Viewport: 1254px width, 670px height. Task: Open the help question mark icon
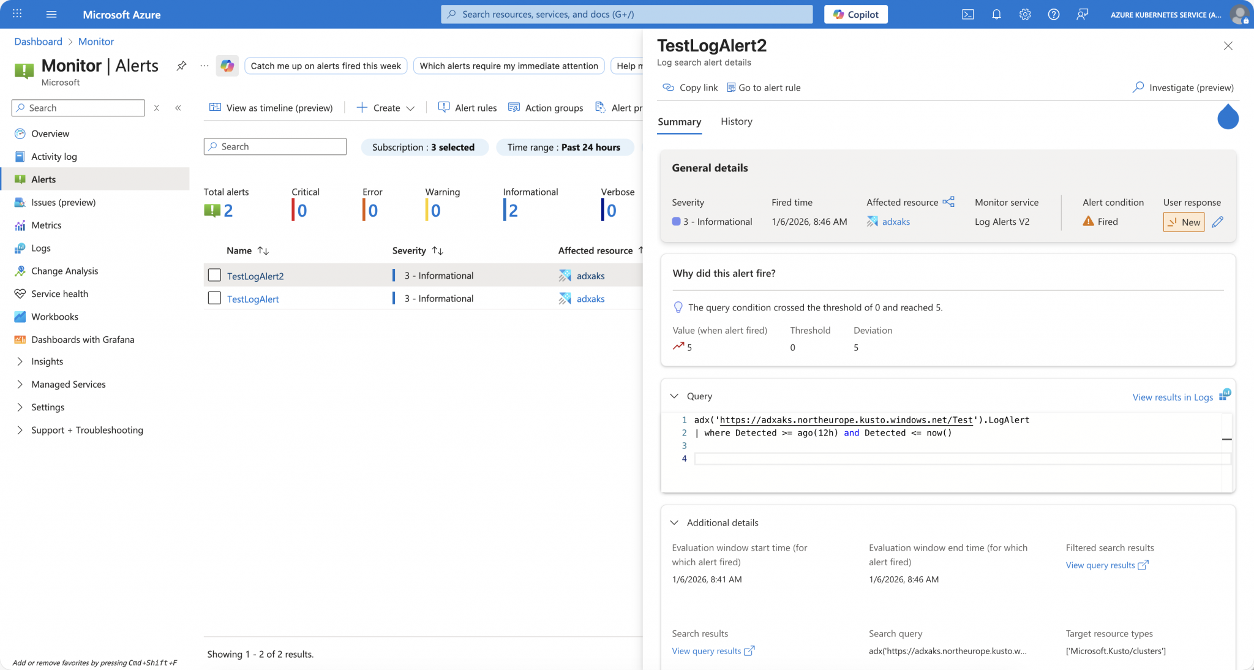pos(1054,14)
